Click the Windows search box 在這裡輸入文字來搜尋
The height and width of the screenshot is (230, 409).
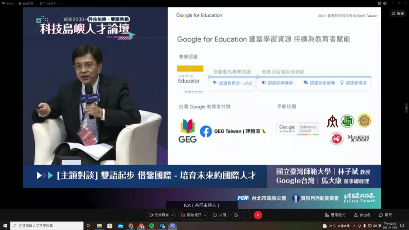point(47,226)
